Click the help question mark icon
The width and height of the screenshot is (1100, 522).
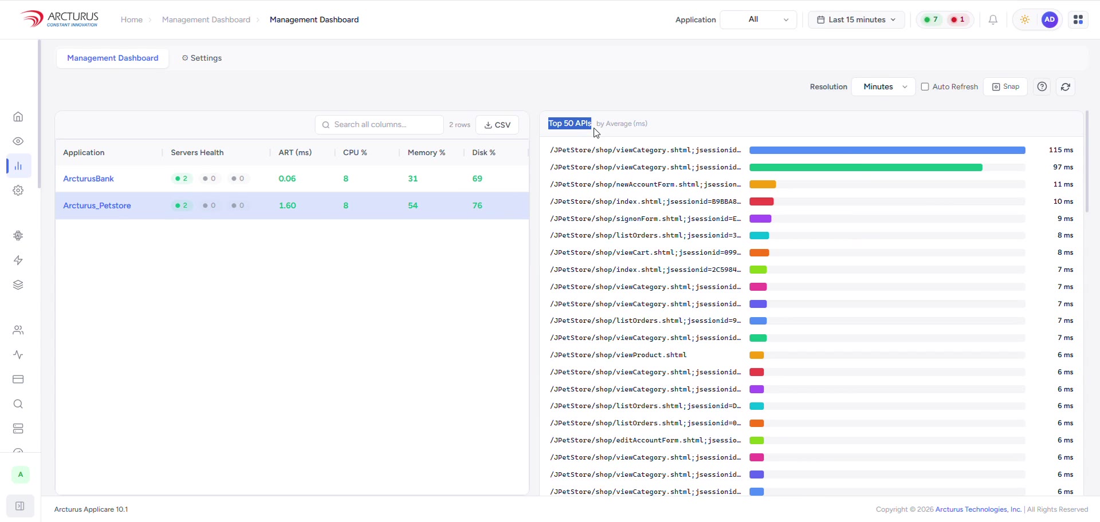coord(1042,86)
